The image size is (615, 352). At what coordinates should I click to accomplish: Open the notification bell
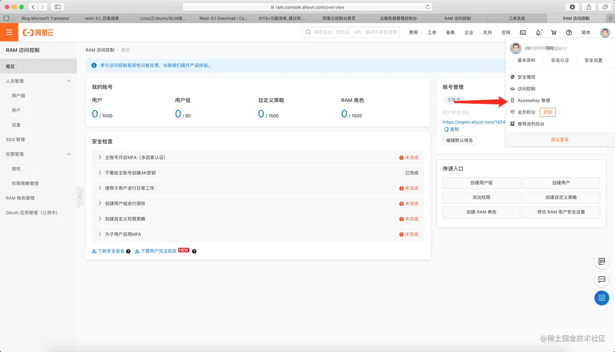pyautogui.click(x=538, y=32)
